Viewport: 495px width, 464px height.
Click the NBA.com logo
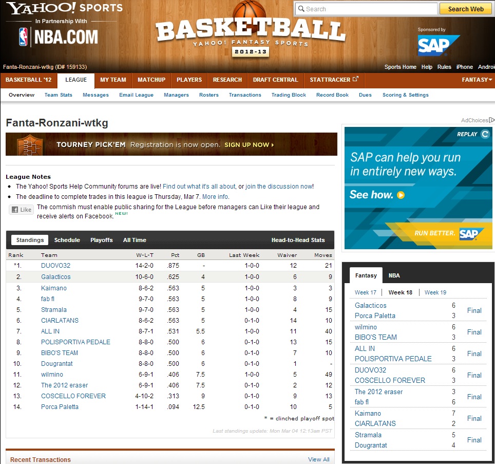[58, 37]
